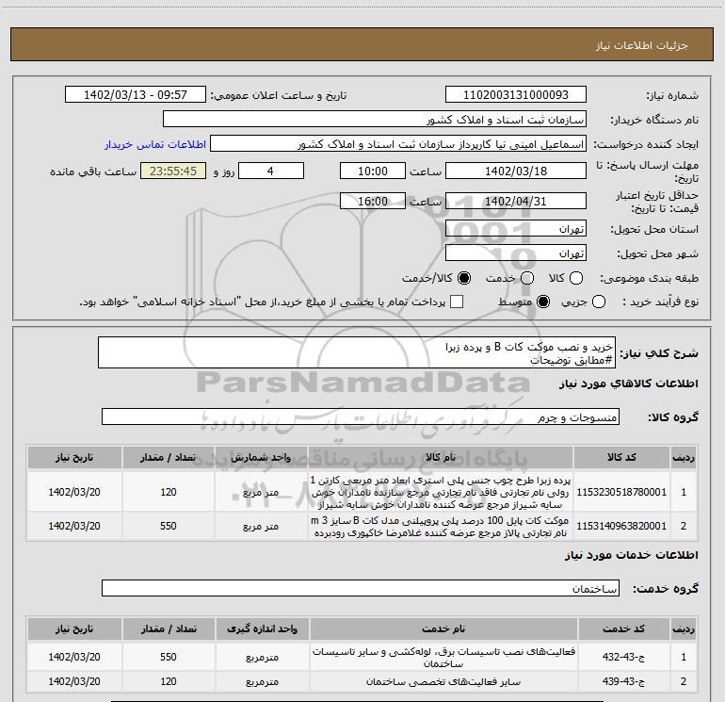The image size is (725, 702).
Task: Click the واحد اندازه گیری column header
Action: click(262, 629)
